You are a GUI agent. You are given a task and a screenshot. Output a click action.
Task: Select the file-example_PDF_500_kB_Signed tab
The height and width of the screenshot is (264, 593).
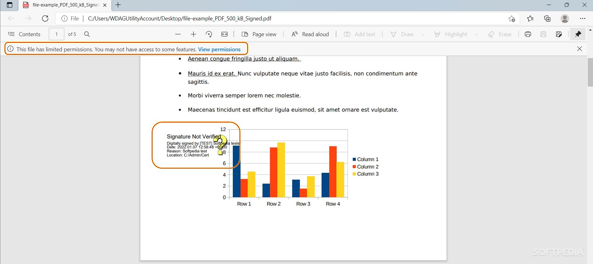66,5
